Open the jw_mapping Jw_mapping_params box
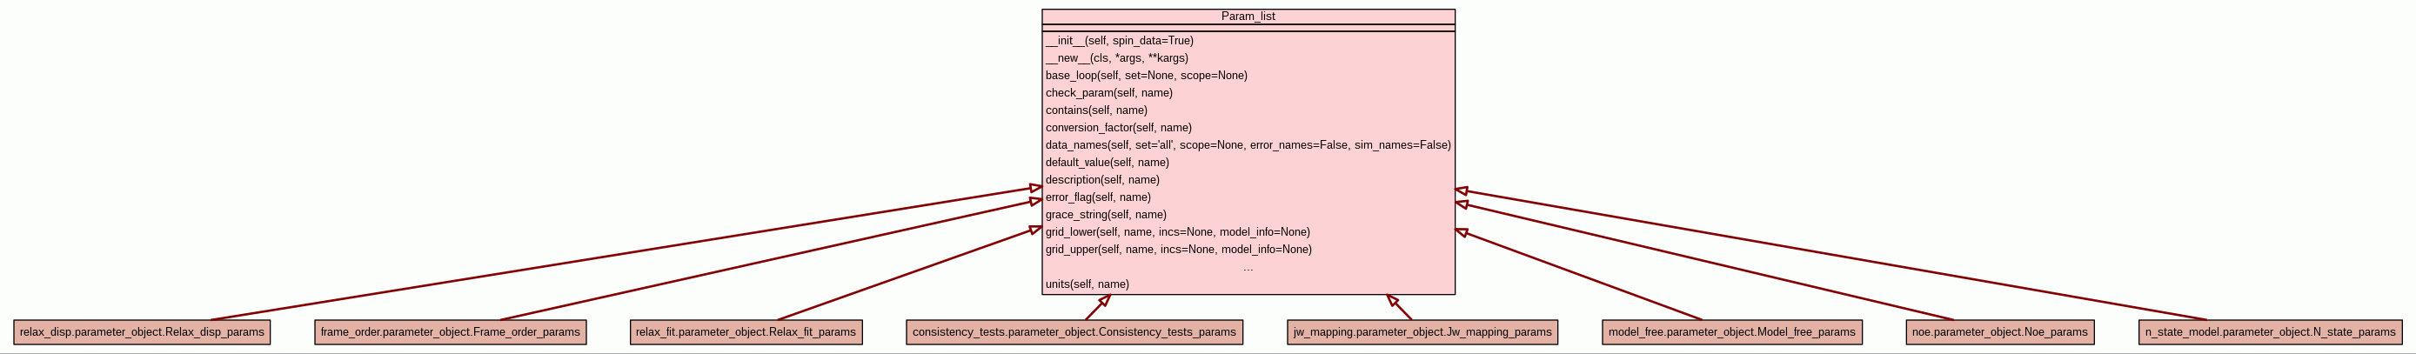 (x=1422, y=332)
